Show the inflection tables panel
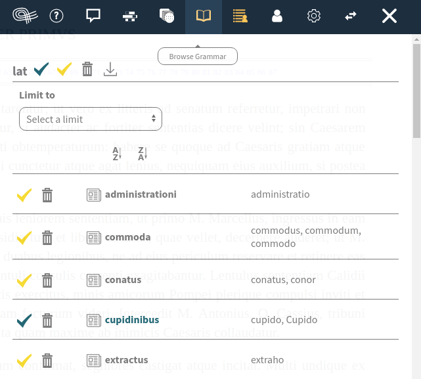This screenshot has width=421, height=379. click(130, 16)
